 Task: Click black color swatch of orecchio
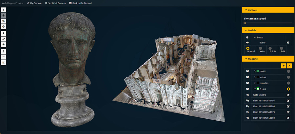[x=258, y=83]
